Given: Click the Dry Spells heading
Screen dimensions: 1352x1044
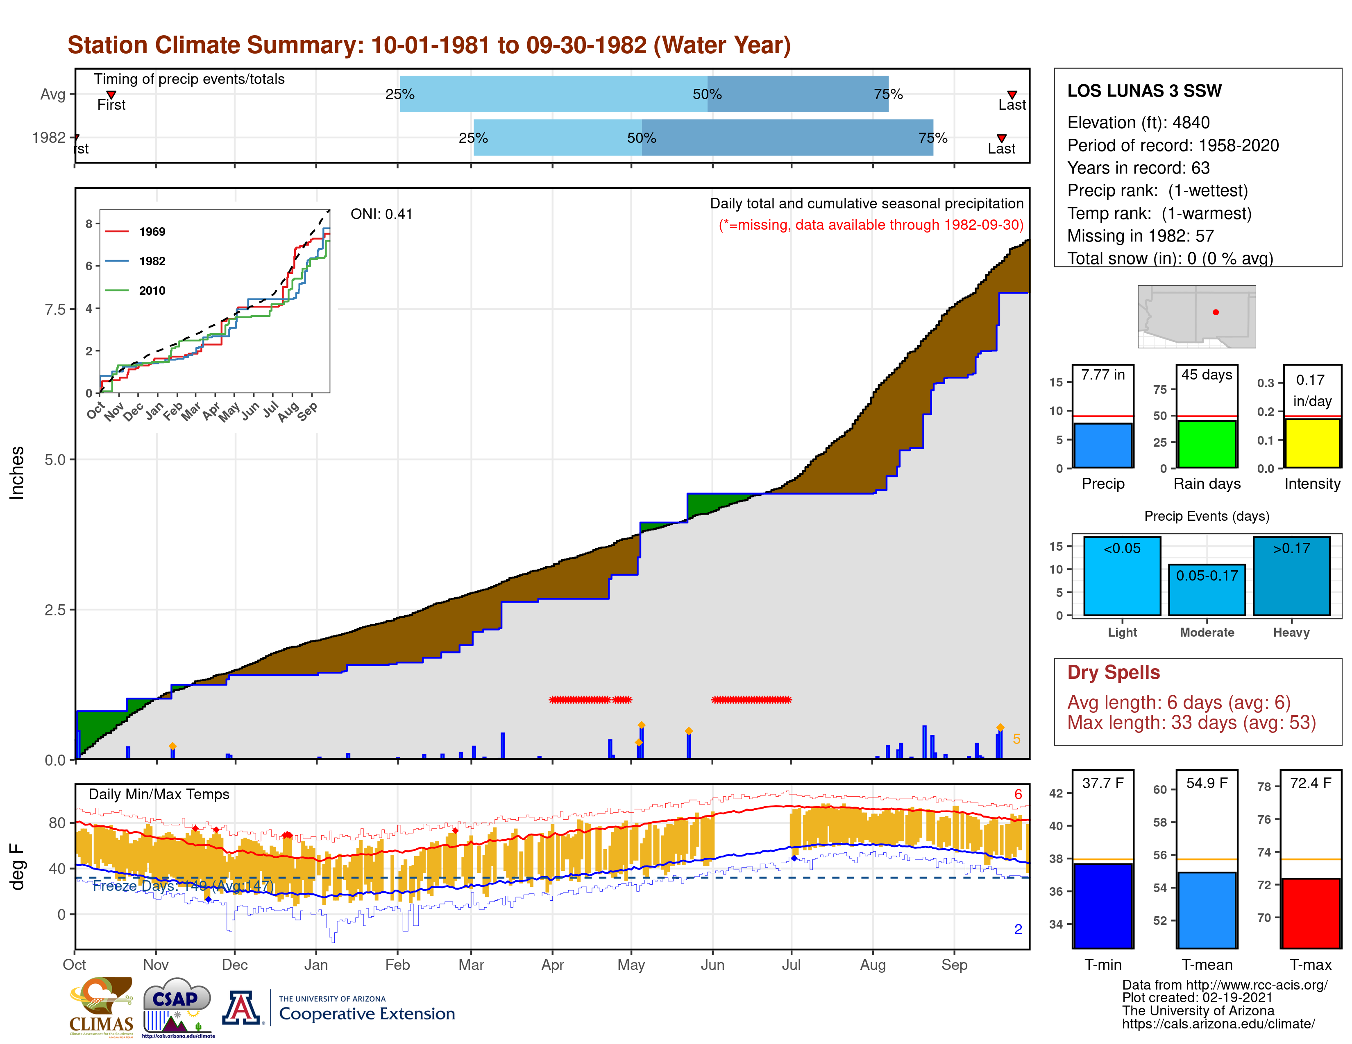Looking at the screenshot, I should [1113, 672].
